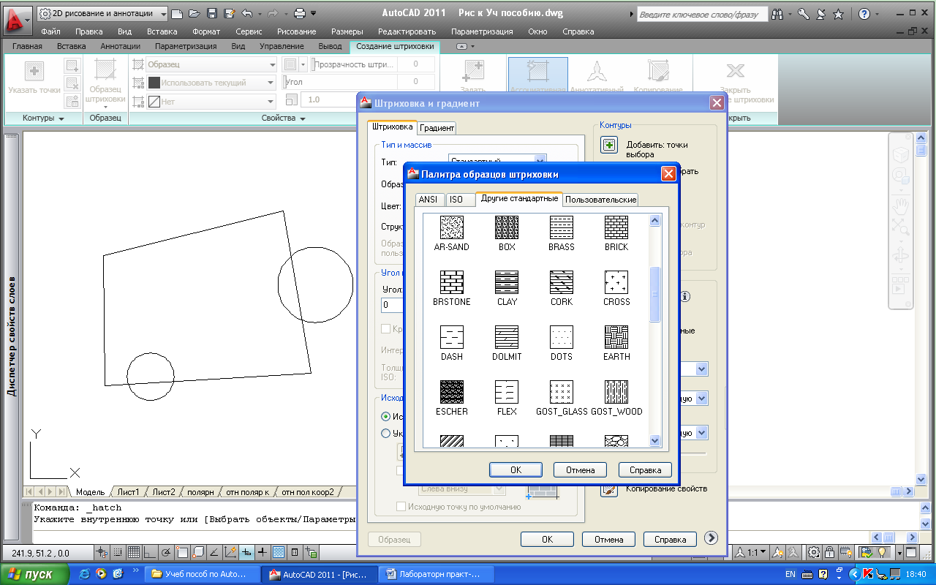The width and height of the screenshot is (936, 585).
Task: Click Справка in the hatch pattern palette
Action: (x=645, y=470)
